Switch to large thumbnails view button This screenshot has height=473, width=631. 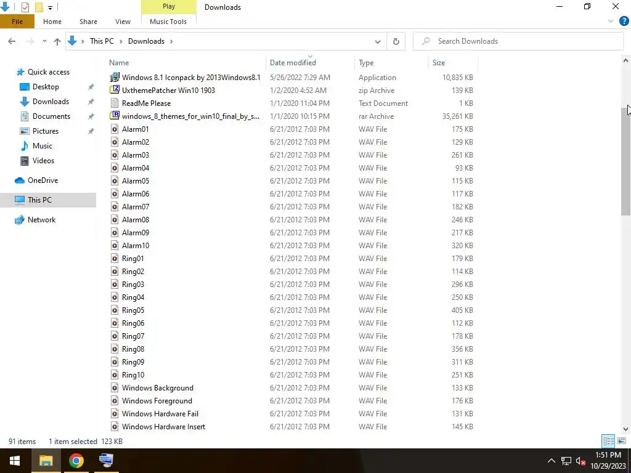click(622, 441)
